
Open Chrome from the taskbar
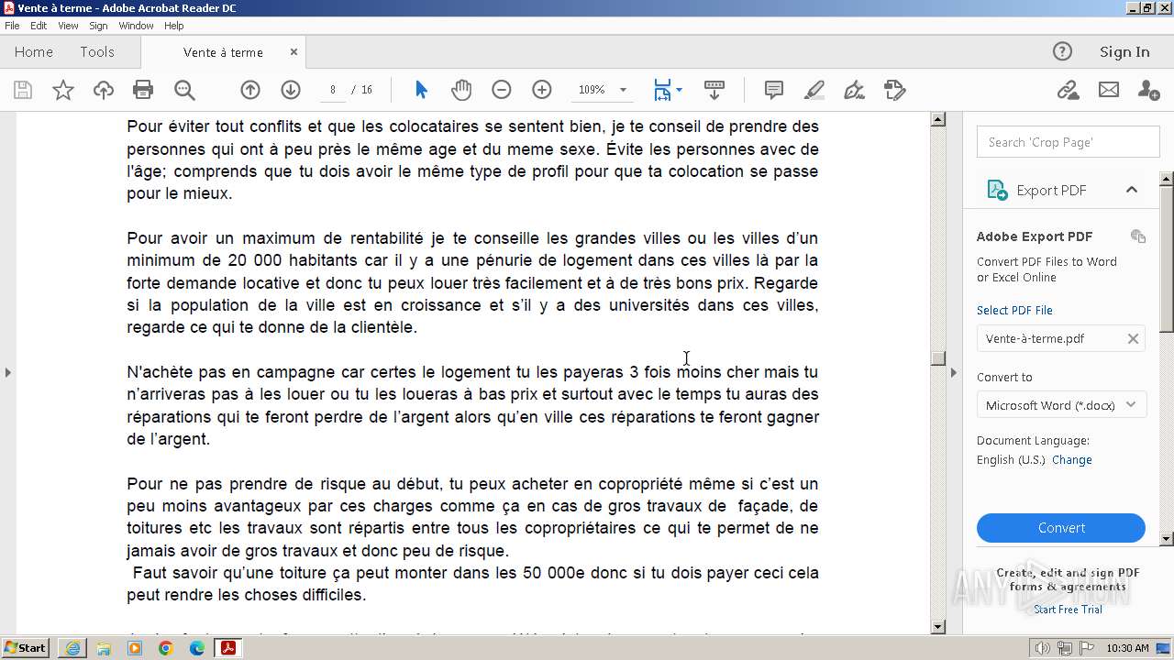pyautogui.click(x=166, y=648)
